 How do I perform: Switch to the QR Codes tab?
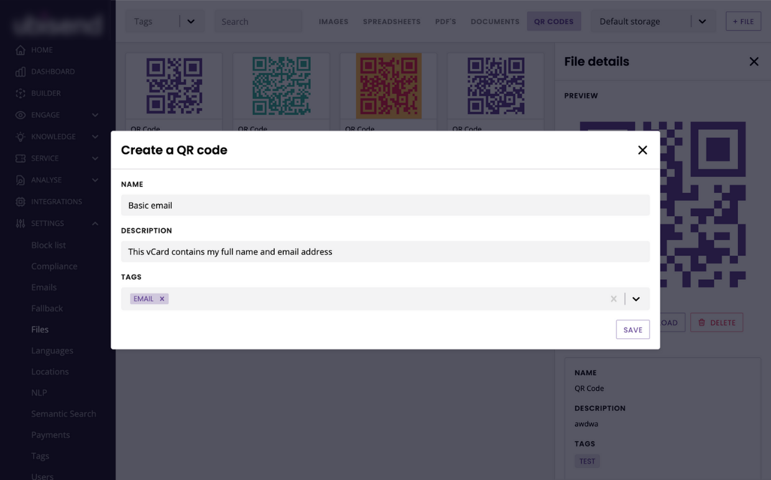coord(553,21)
